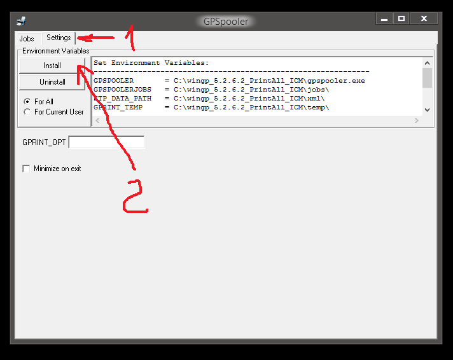Click the GPSPOOLER variable line

(x=229, y=81)
